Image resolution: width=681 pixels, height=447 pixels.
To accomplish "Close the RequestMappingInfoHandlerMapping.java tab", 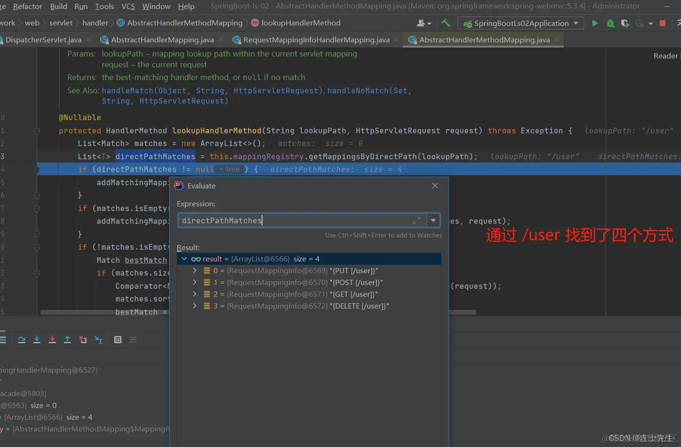I will pyautogui.click(x=396, y=40).
